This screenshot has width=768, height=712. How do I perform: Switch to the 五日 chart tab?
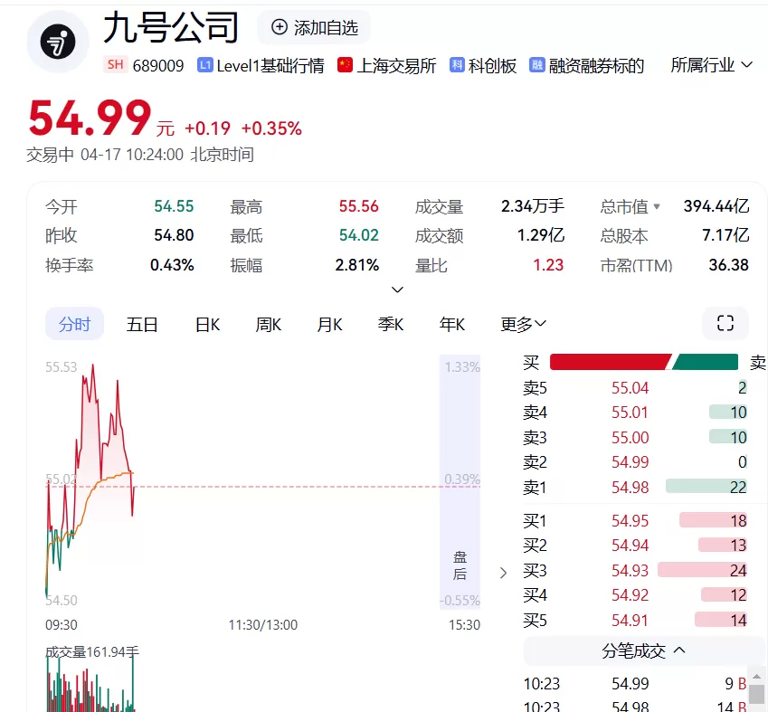pyautogui.click(x=142, y=325)
